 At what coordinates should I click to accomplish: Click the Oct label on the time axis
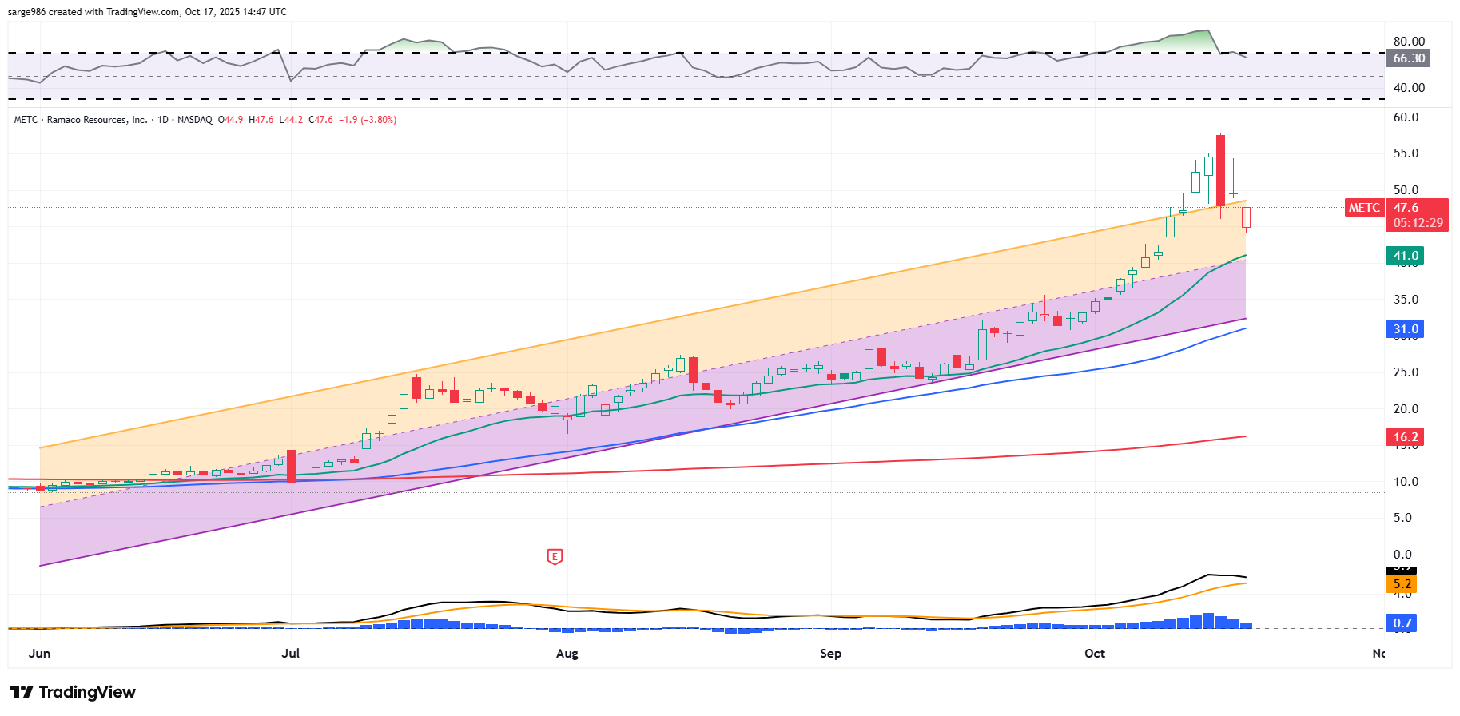(x=1094, y=654)
